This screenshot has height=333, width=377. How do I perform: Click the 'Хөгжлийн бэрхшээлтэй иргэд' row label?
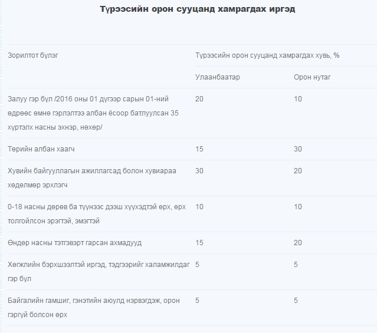click(x=99, y=272)
